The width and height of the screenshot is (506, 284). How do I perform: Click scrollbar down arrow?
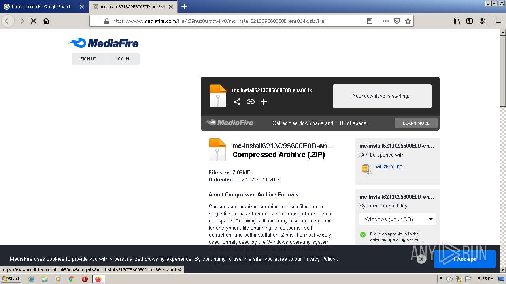(x=502, y=269)
